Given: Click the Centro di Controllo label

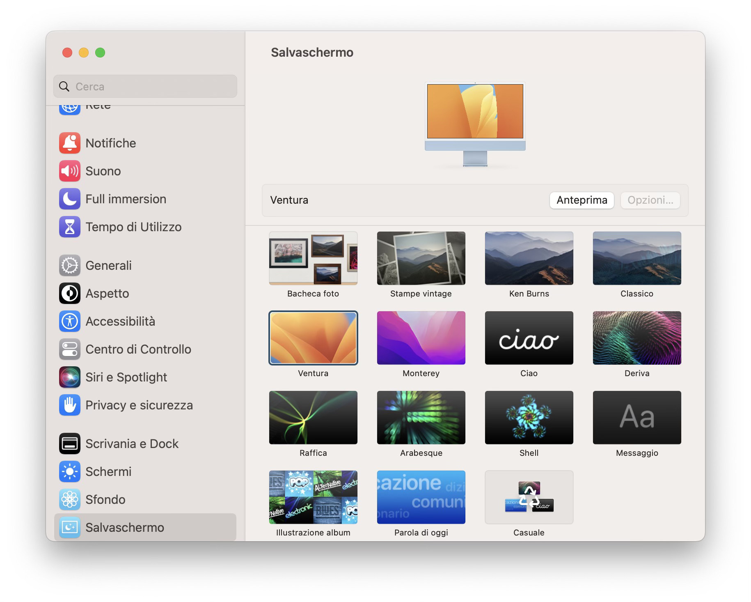Looking at the screenshot, I should (x=138, y=349).
